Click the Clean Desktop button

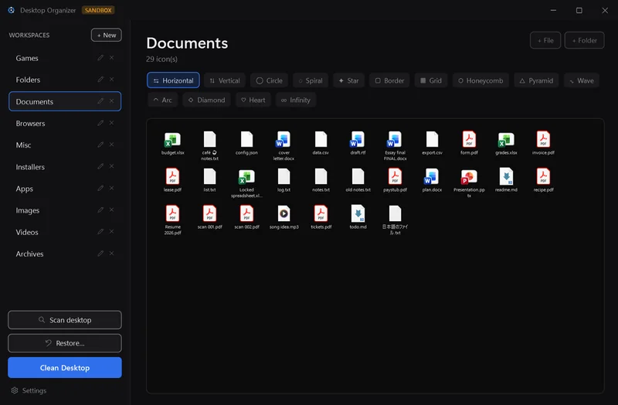click(x=65, y=368)
